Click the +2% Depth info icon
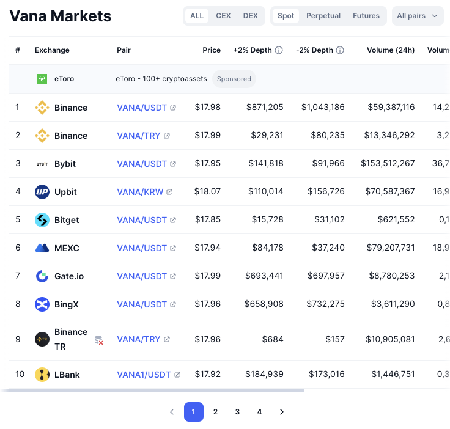The width and height of the screenshot is (450, 429). coord(279,50)
